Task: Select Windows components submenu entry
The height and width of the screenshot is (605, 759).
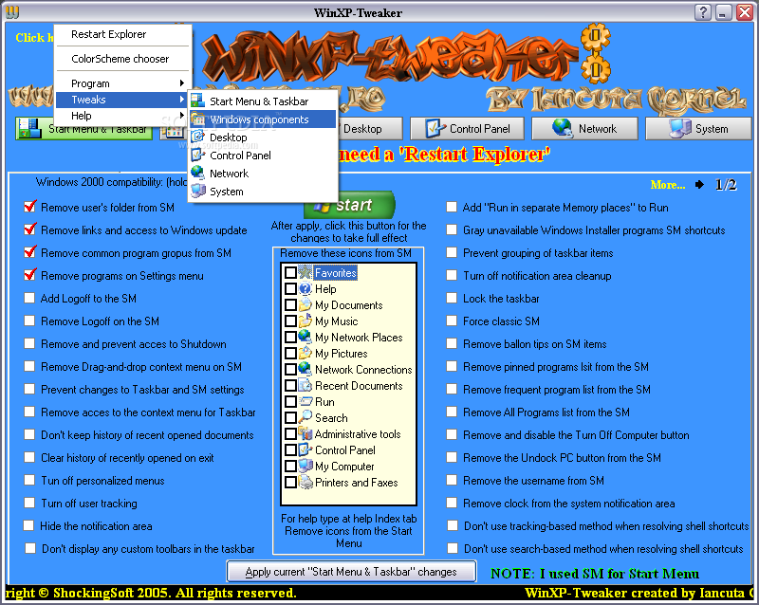Action: (263, 119)
